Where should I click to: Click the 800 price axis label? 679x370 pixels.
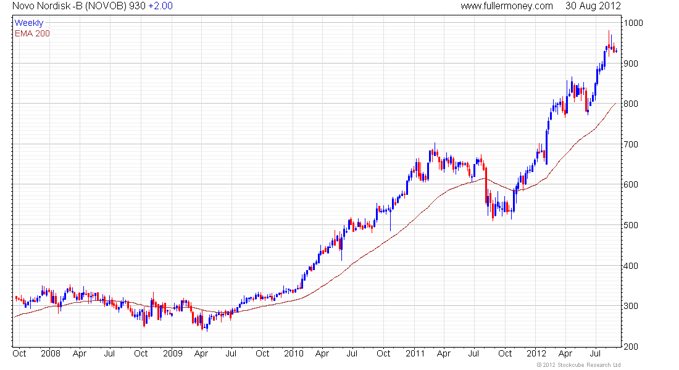click(630, 104)
